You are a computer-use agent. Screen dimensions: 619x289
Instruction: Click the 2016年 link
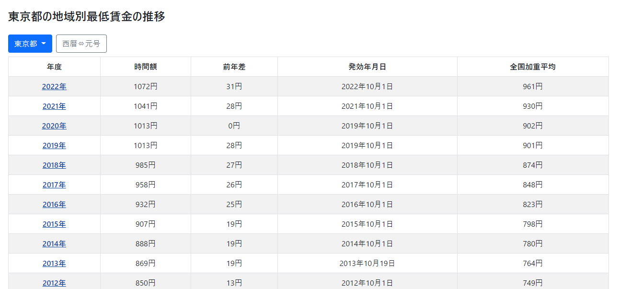coord(54,205)
